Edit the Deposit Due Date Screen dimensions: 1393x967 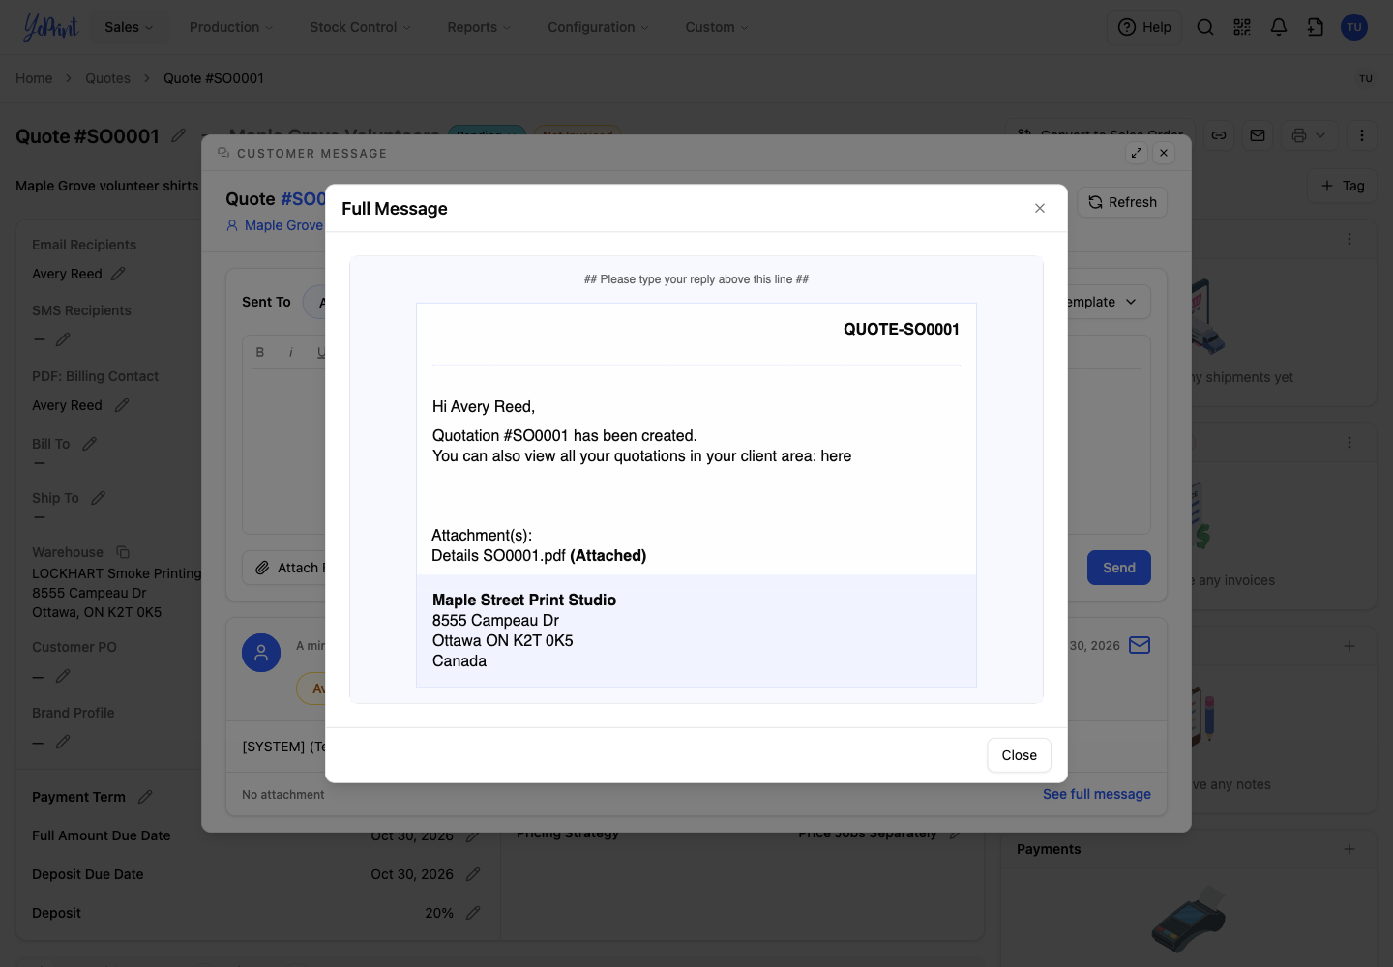473,874
